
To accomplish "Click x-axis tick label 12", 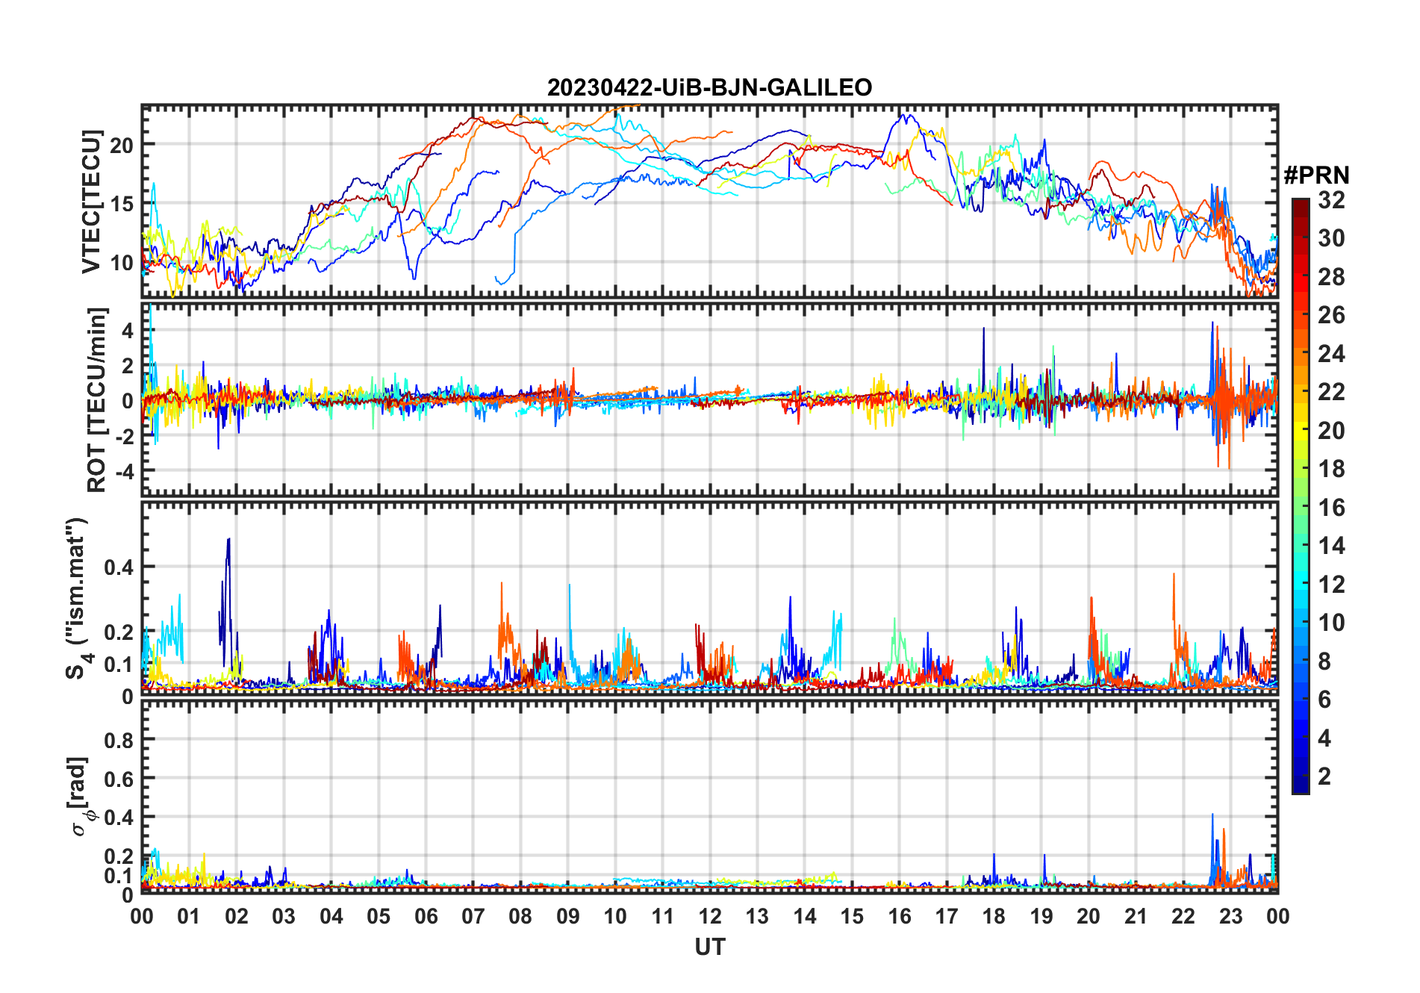I will (x=709, y=916).
